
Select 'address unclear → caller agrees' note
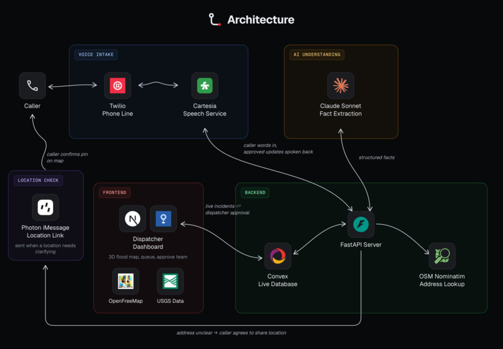232,333
